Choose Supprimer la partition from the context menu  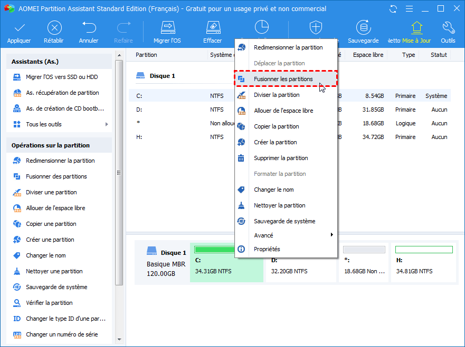286,158
